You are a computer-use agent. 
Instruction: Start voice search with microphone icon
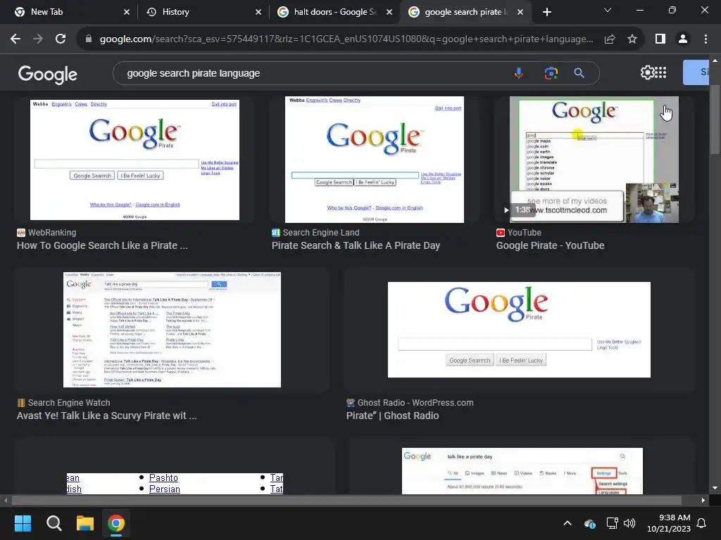519,73
